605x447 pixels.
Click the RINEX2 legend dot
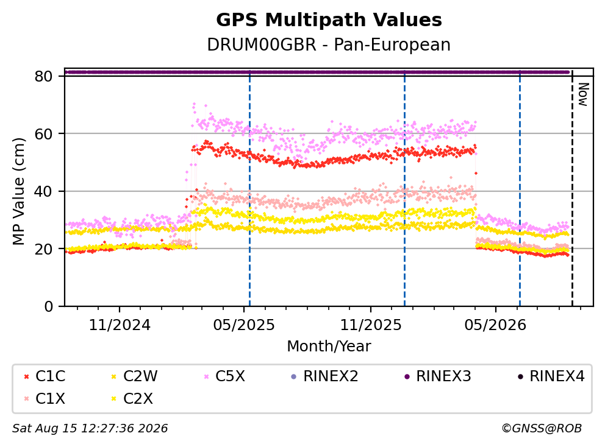tap(293, 376)
